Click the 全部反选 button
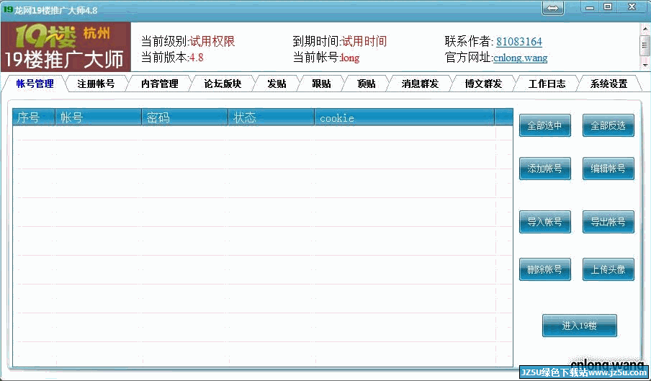Image resolution: width=651 pixels, height=381 pixels. [x=609, y=125]
